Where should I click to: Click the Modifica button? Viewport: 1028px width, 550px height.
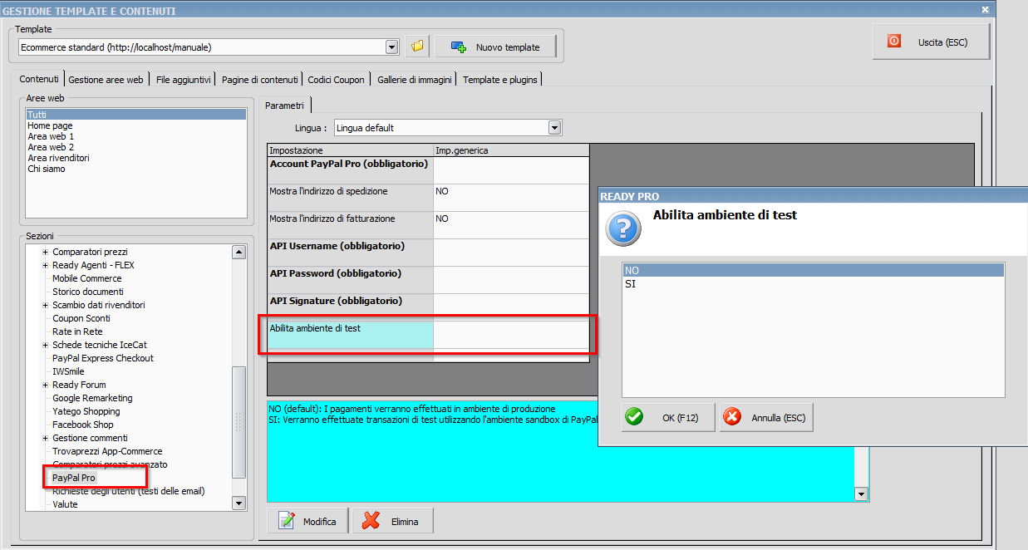click(308, 521)
